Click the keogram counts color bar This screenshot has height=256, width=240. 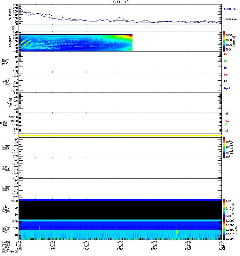(224, 41)
